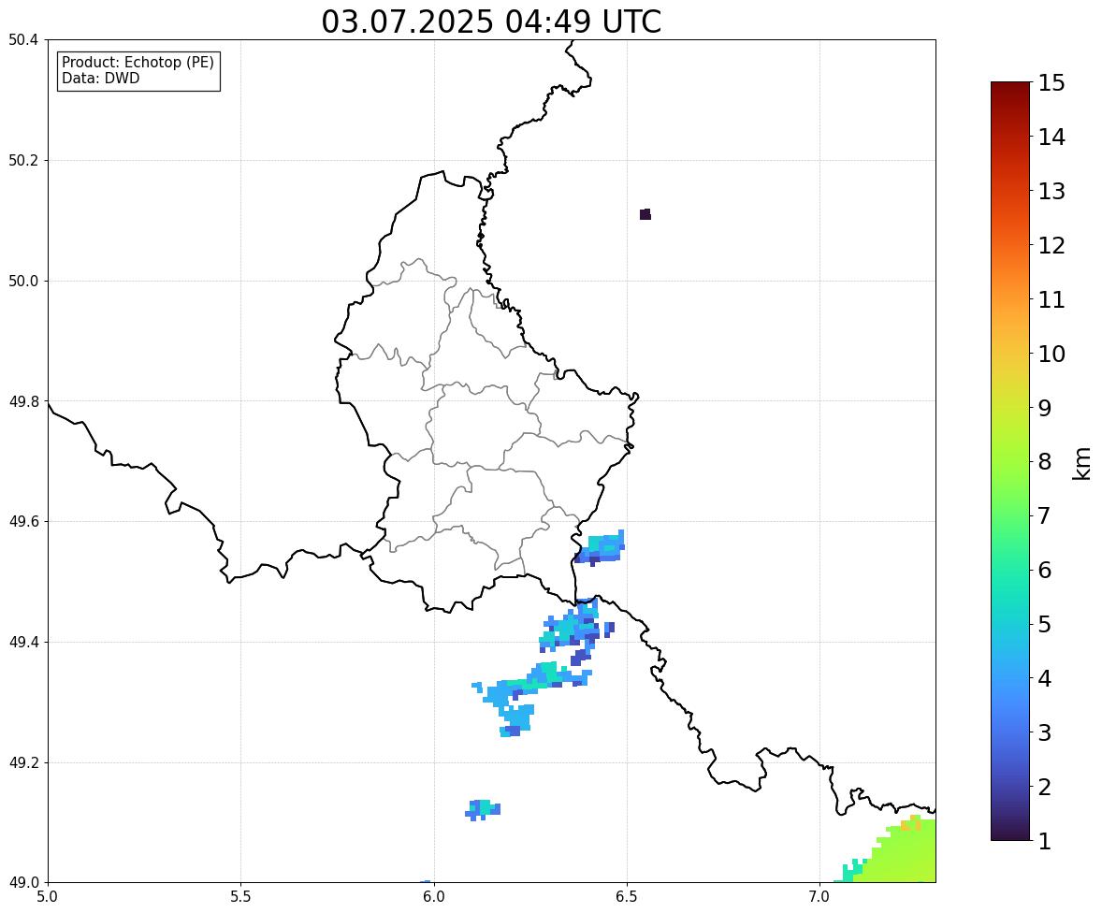Click the y-axis tick label "50.4"

click(23, 40)
